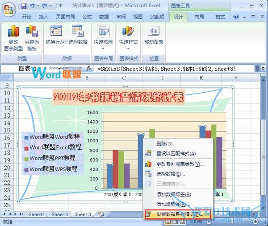Click the chart title 2012年书籍销售情况统计表
268x226 pixels.
(x=118, y=97)
